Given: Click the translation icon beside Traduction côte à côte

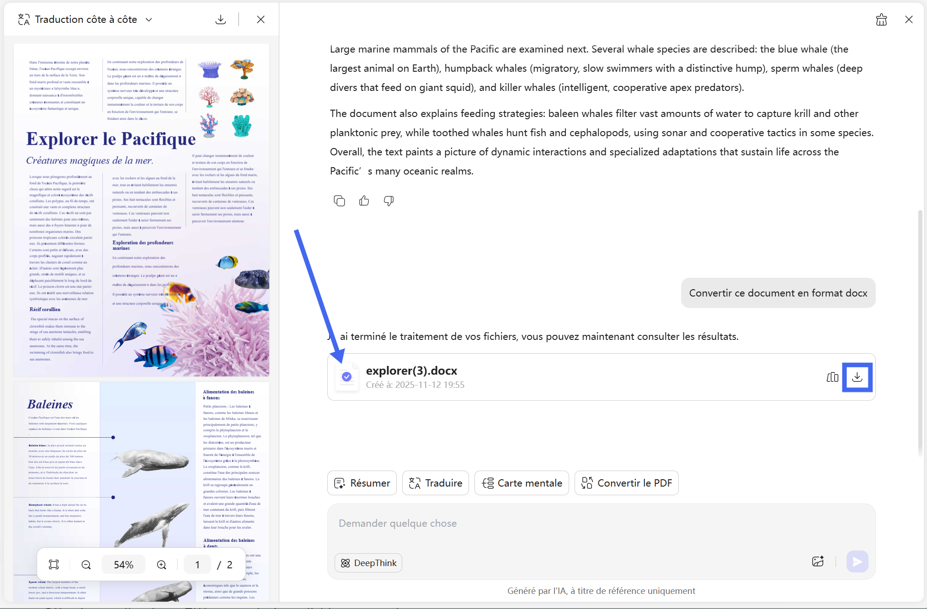Looking at the screenshot, I should [x=24, y=20].
